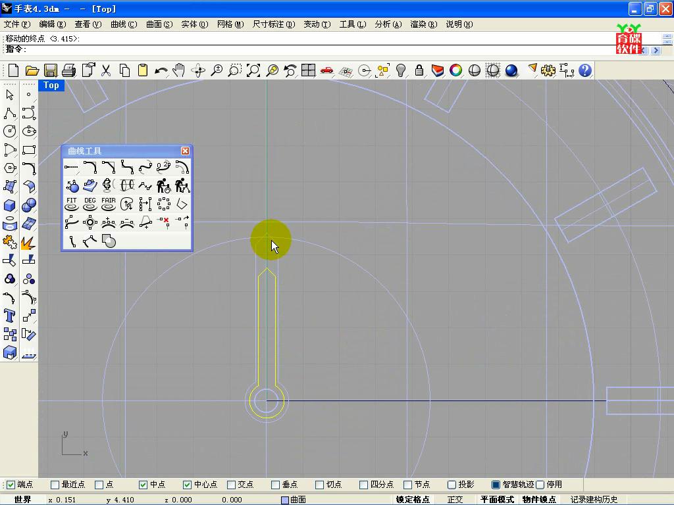The image size is (674, 505).
Task: Click the 世界 coordinate label in status bar
Action: (x=22, y=500)
